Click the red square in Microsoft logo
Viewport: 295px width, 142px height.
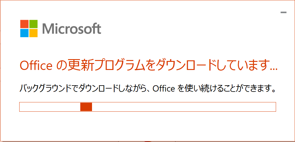(x=24, y=24)
